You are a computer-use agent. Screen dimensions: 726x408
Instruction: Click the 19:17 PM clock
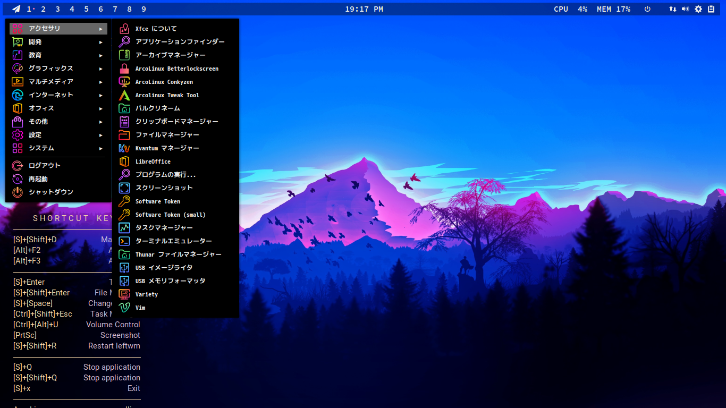point(364,9)
